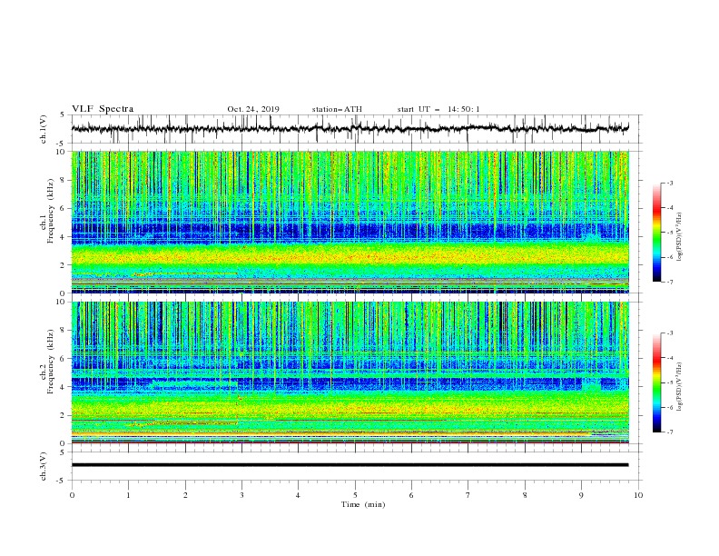Click the "7" tick label on Time axis

click(468, 495)
